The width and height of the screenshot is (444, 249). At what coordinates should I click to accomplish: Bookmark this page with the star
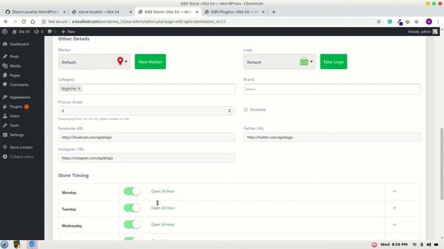tap(379, 21)
